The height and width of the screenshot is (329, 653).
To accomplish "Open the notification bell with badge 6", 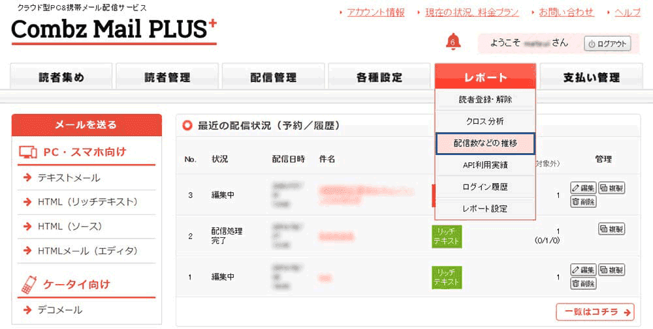I will coord(453,42).
